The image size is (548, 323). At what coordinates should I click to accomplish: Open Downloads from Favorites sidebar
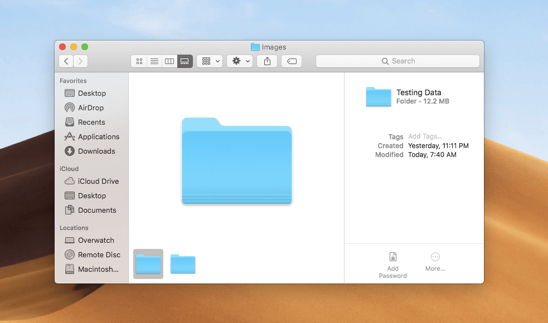[96, 151]
